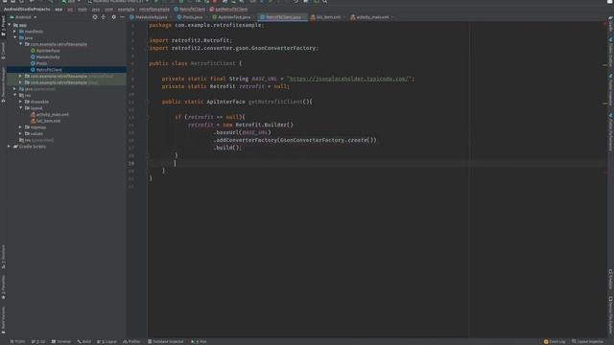Open the list_item.xml tab
This screenshot has height=345, width=614.
click(325, 17)
